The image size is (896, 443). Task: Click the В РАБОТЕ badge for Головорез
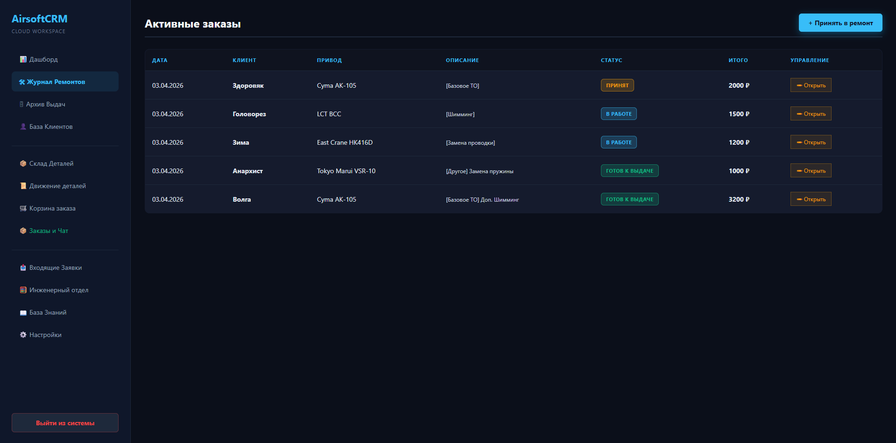tap(618, 114)
